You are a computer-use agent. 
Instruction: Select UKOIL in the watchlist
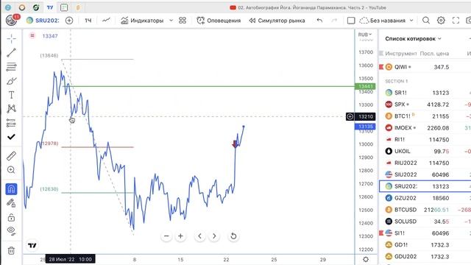pos(425,152)
